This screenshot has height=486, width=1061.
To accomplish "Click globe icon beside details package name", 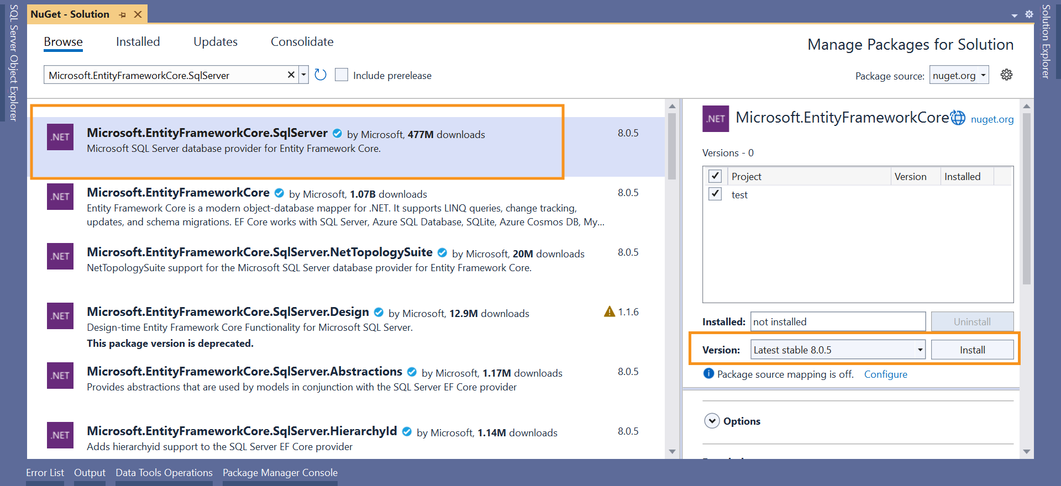I will pos(958,118).
